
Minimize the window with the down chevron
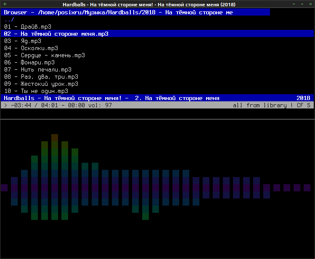[294, 4]
